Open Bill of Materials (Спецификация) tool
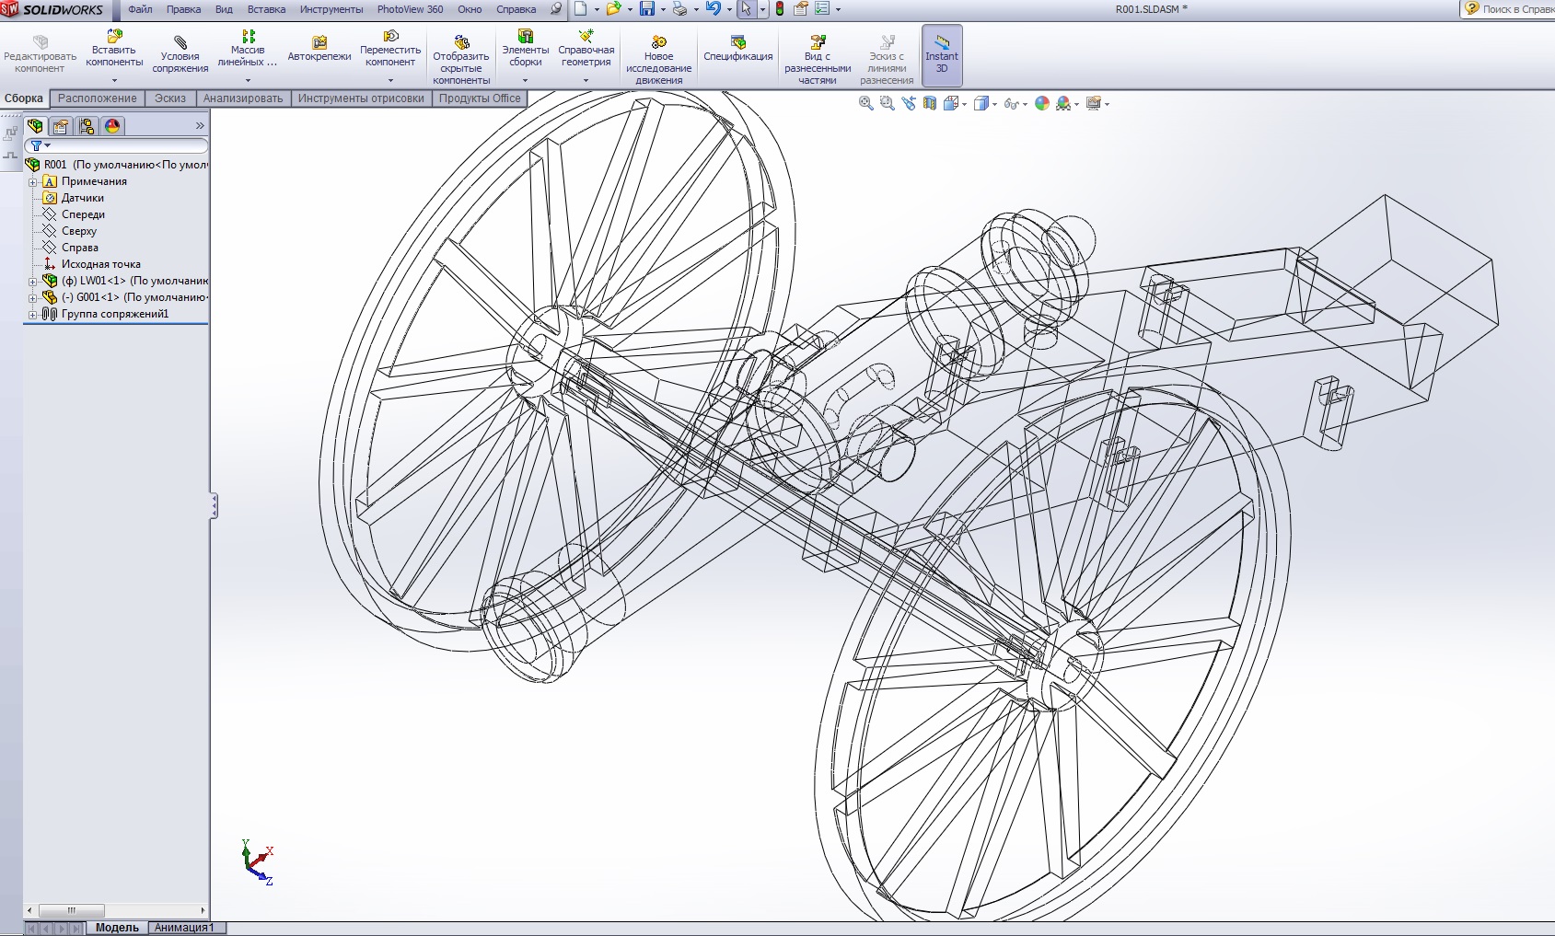Viewport: 1555px width, 936px height. (738, 42)
